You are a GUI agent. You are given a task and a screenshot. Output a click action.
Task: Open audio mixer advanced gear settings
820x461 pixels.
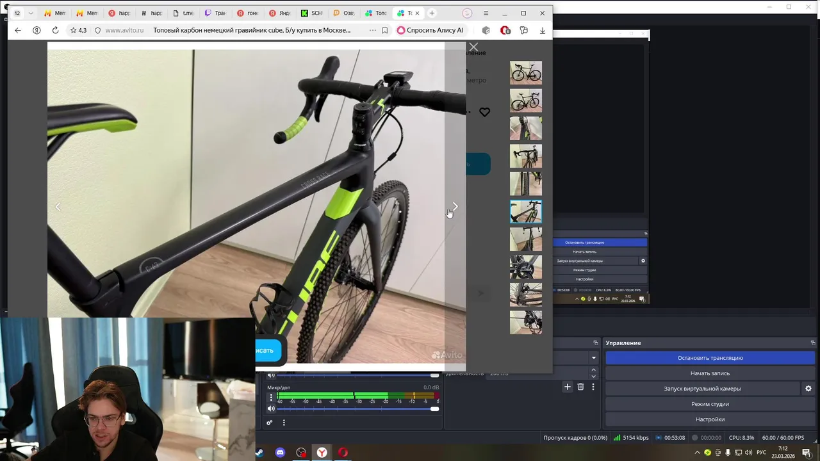tap(269, 423)
